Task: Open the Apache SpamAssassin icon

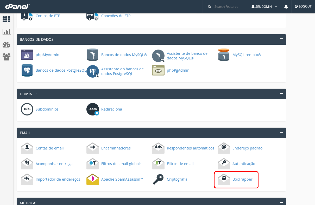Action: pos(93,179)
